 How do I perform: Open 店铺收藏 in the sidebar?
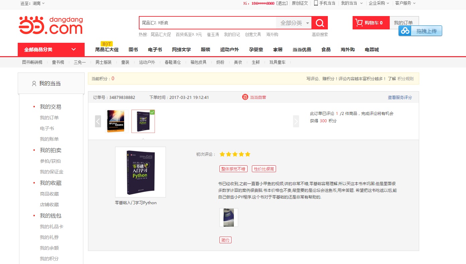click(49, 205)
